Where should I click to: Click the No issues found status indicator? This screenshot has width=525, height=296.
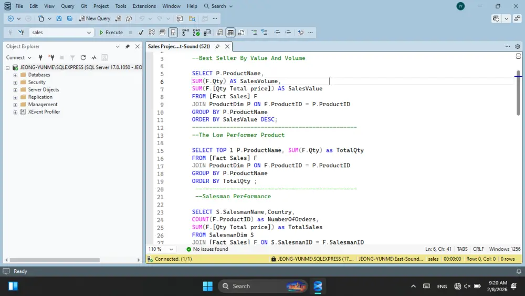[207, 249]
